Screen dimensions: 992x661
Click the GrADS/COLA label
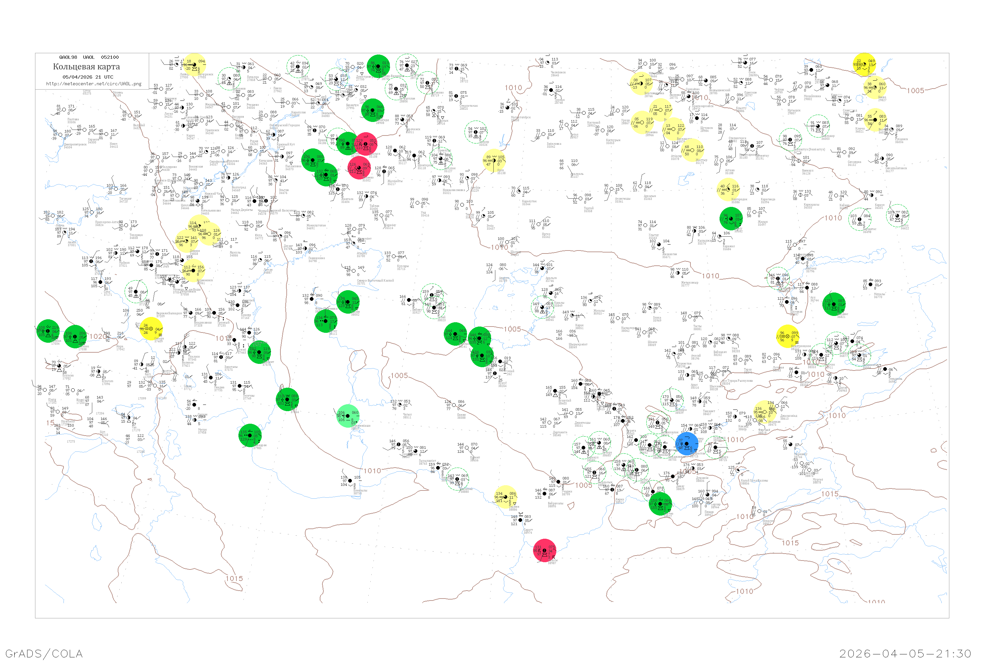click(44, 653)
